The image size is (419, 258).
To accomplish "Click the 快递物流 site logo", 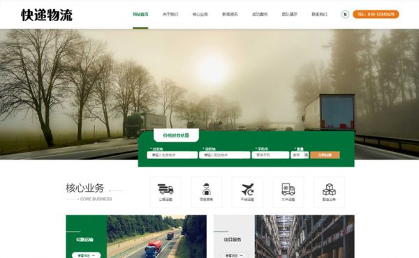I will (47, 15).
